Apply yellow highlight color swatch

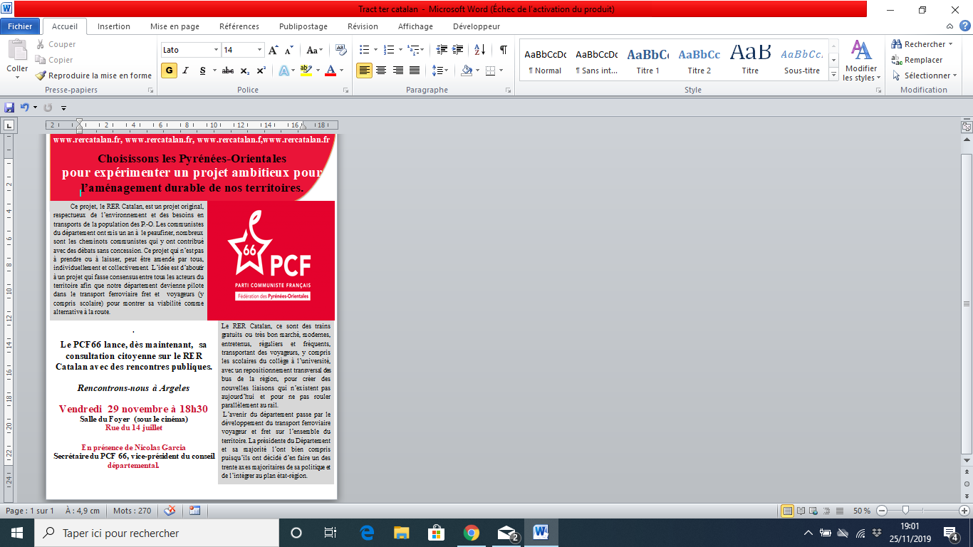coord(306,71)
